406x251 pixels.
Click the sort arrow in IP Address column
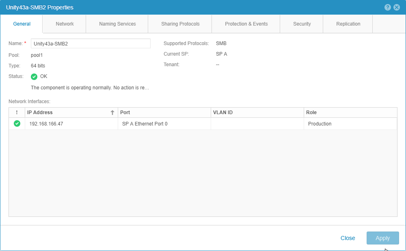112,113
